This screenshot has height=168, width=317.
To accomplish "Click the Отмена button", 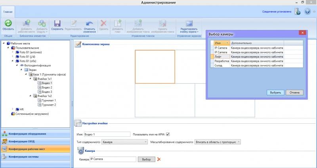I will pos(294,92).
